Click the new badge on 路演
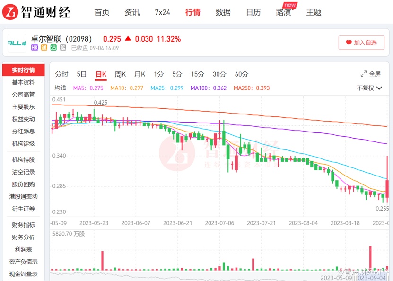Viewport: 393px width, 281px height. pyautogui.click(x=290, y=5)
